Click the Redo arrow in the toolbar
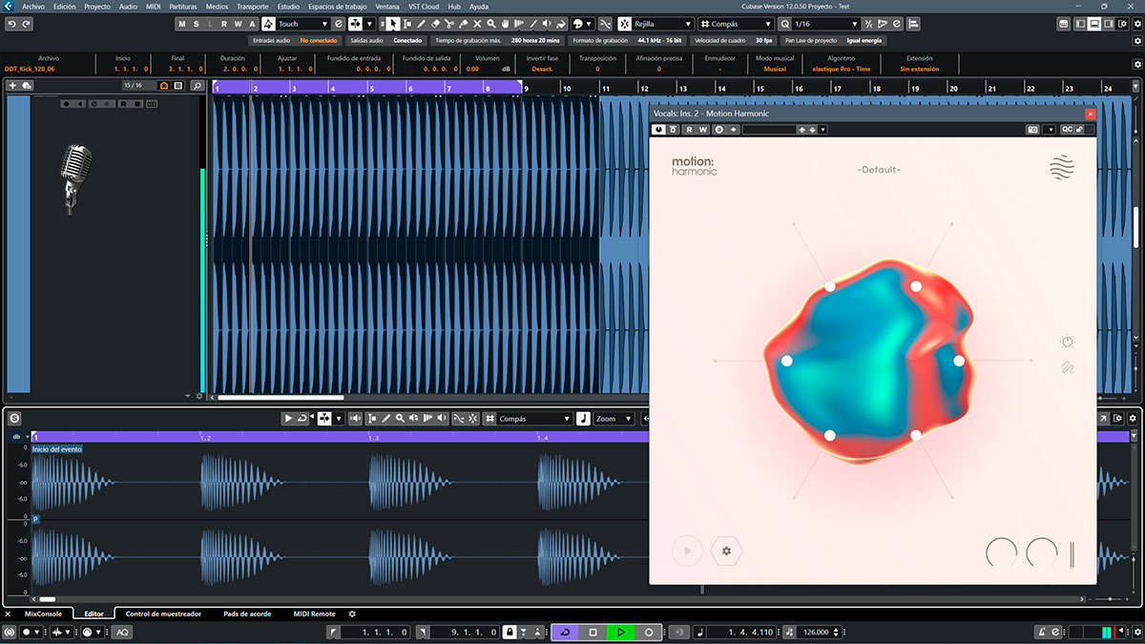Image resolution: width=1145 pixels, height=644 pixels. point(24,23)
